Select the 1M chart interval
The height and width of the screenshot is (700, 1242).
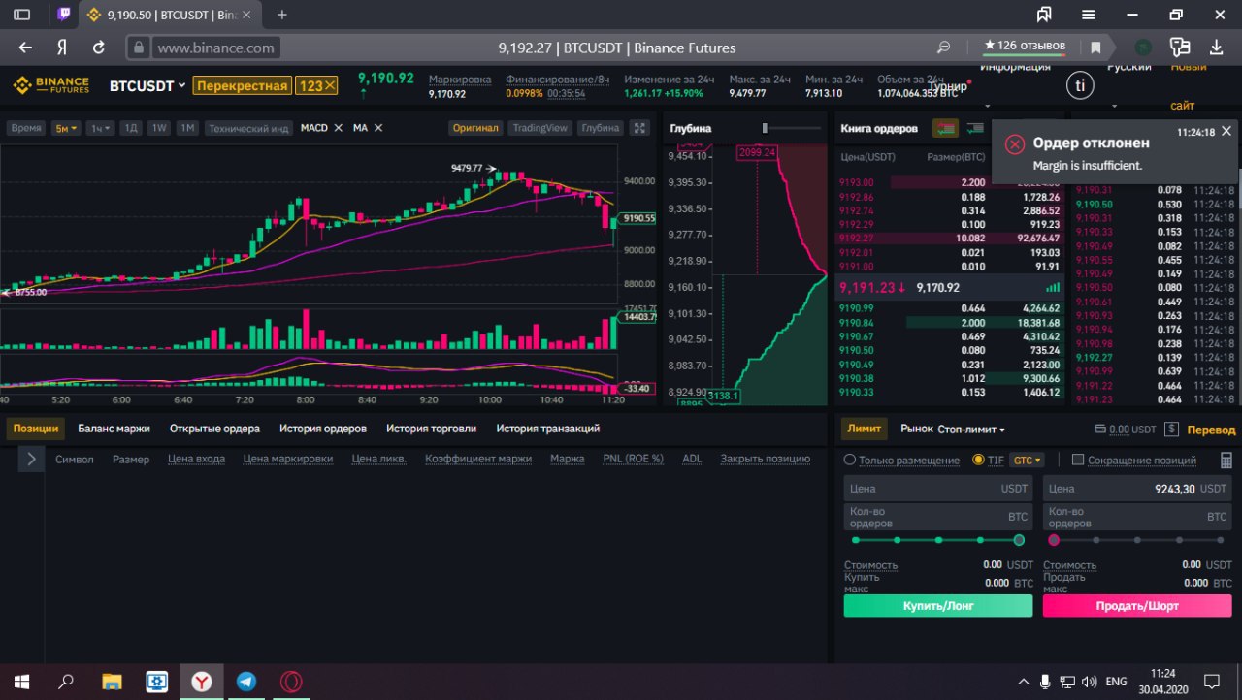(x=188, y=128)
